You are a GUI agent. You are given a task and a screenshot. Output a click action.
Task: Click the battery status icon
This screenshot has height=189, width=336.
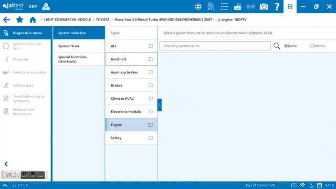click(294, 185)
